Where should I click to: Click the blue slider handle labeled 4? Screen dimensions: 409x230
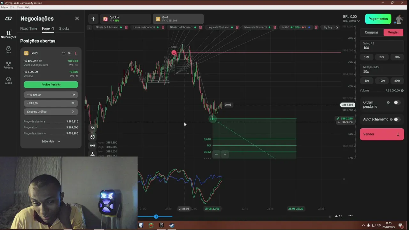156,217
